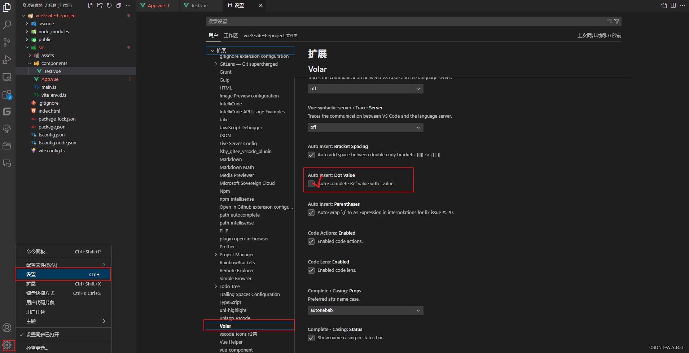Screen dimensions: 689x353
Task: Open the Project Manager folder icon
Action: pyautogui.click(x=7, y=146)
